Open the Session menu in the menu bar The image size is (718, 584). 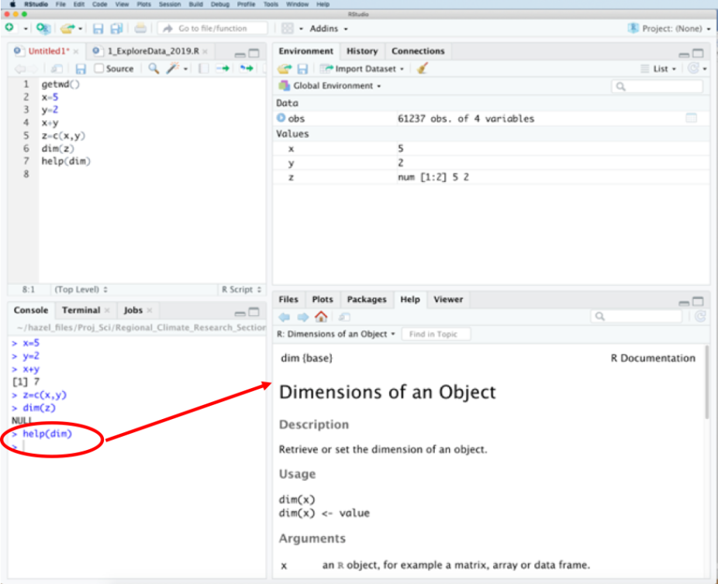pos(170,4)
